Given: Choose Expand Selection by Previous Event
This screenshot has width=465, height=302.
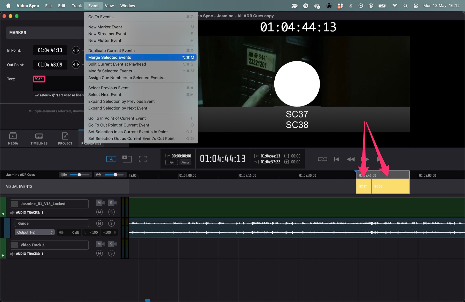Looking at the screenshot, I should point(141,101).
